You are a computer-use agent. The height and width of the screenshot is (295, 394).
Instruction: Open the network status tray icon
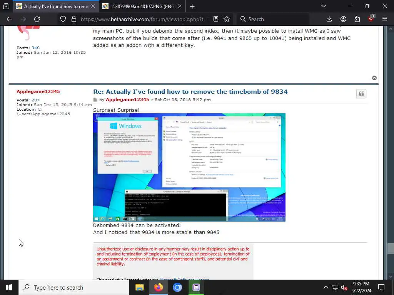pyautogui.click(x=335, y=287)
